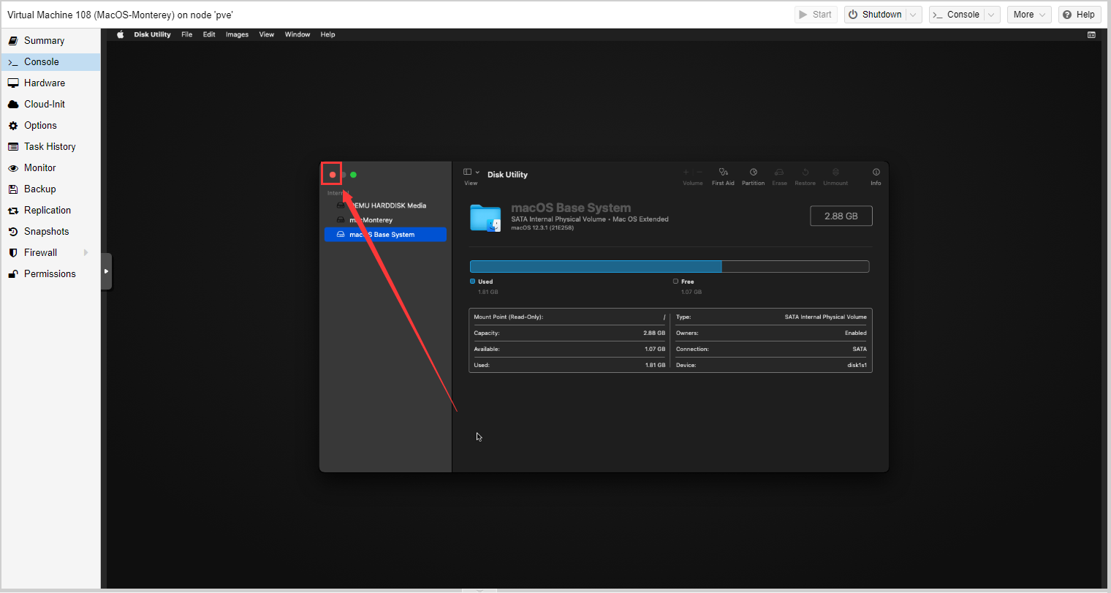Open the Window menu
This screenshot has height=593, width=1111.
coord(297,34)
